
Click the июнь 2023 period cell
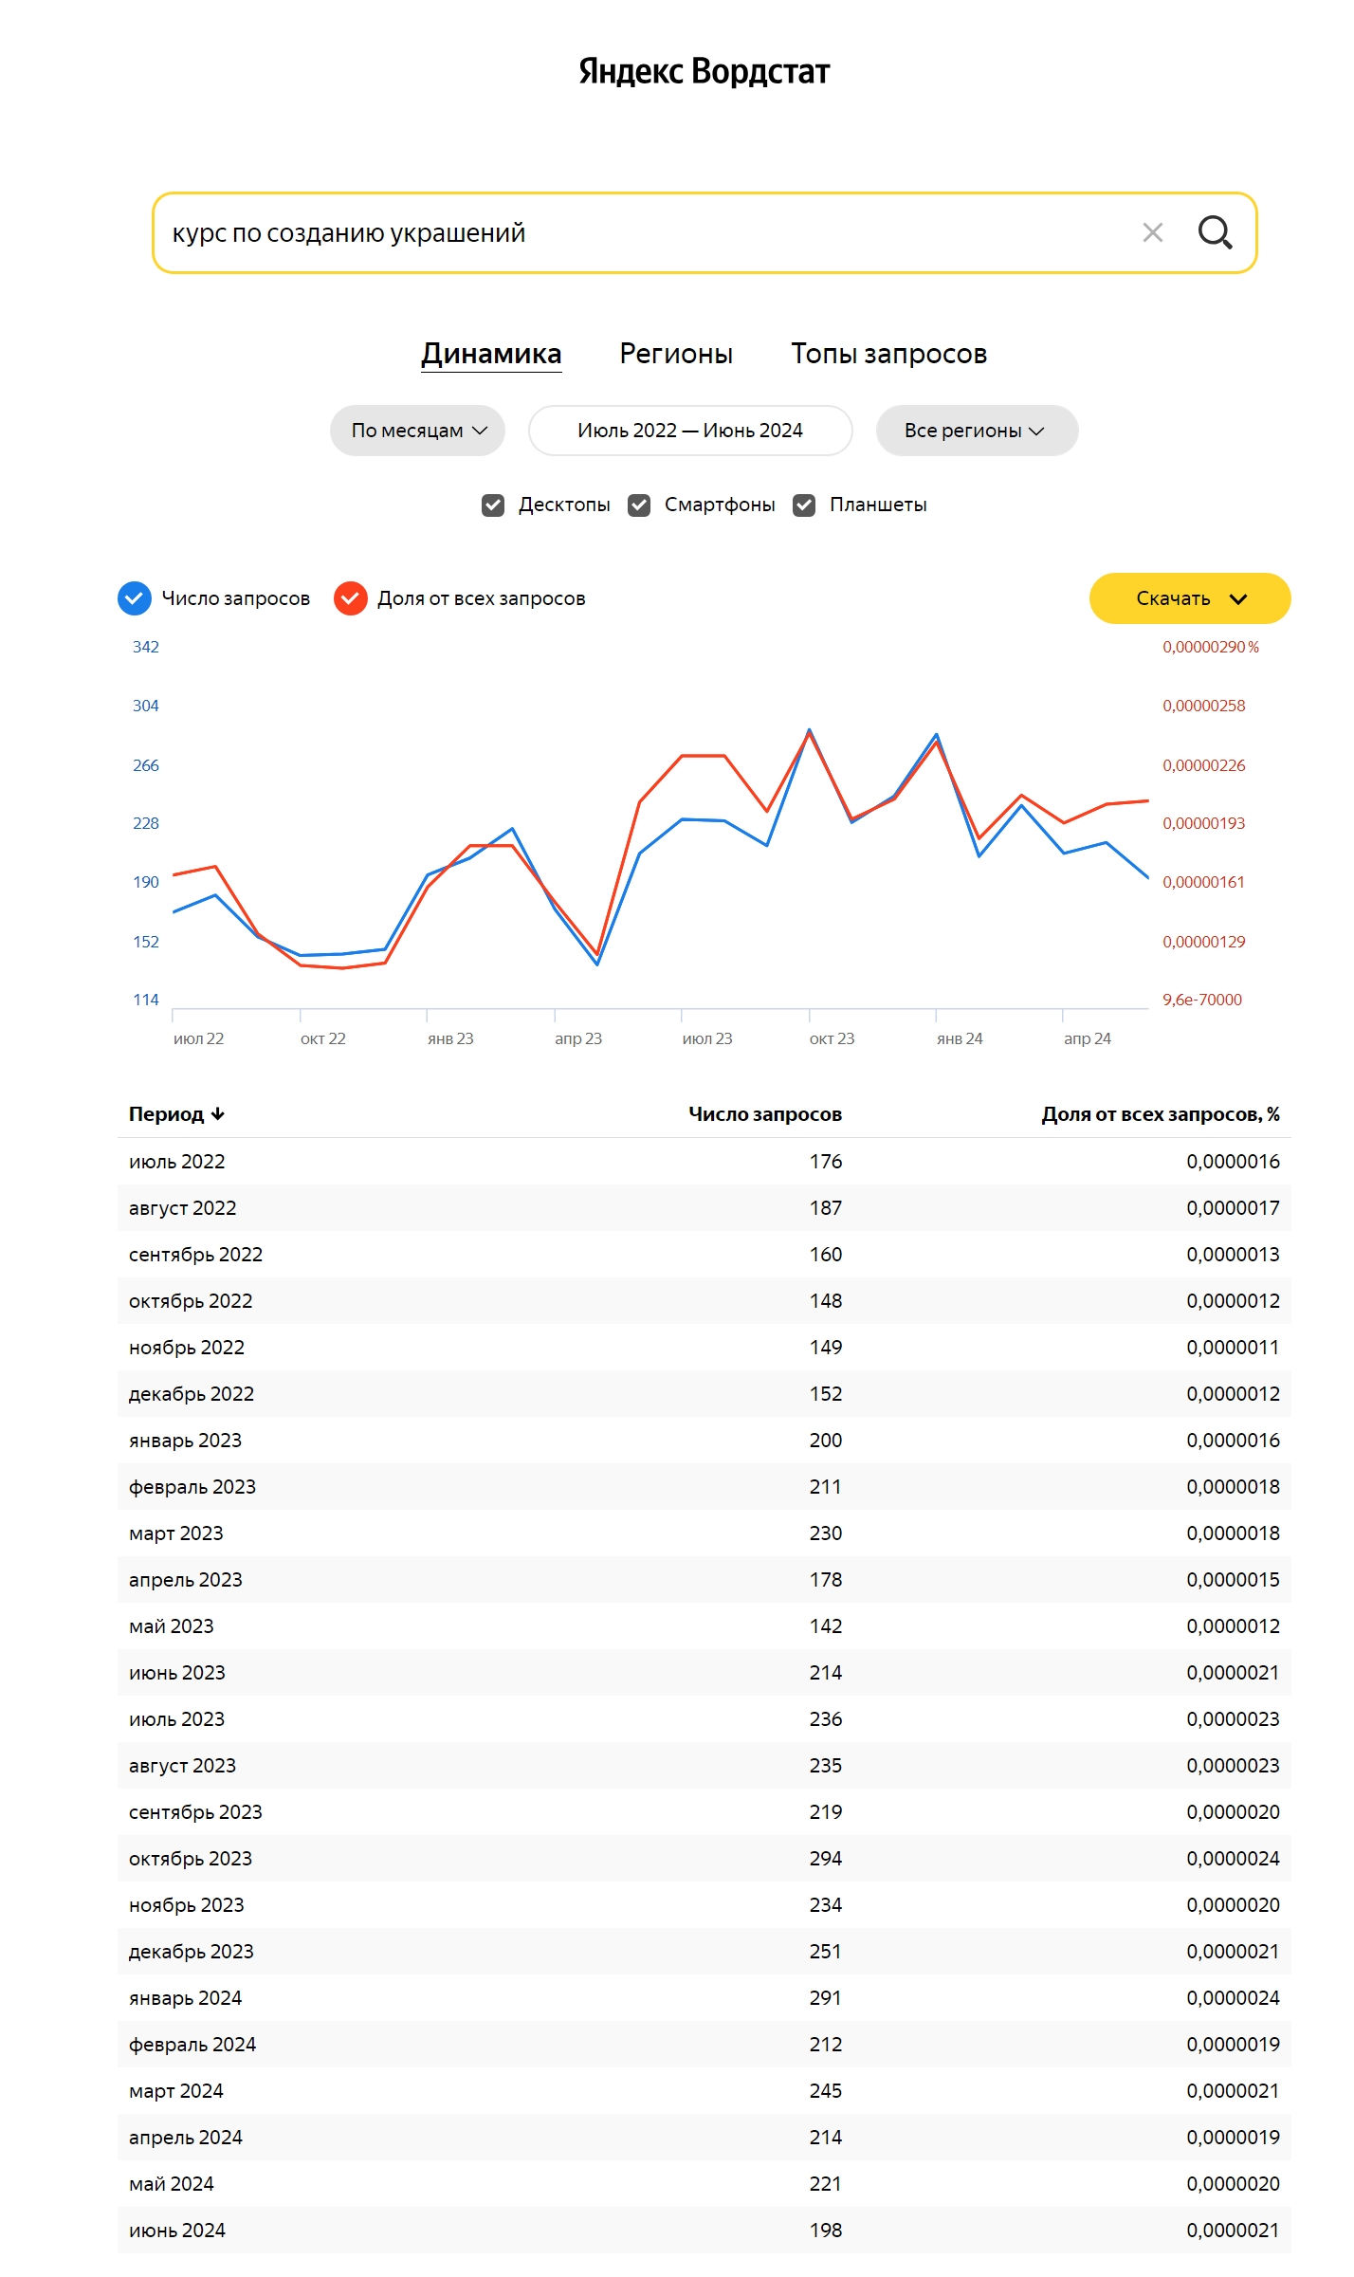click(177, 1673)
